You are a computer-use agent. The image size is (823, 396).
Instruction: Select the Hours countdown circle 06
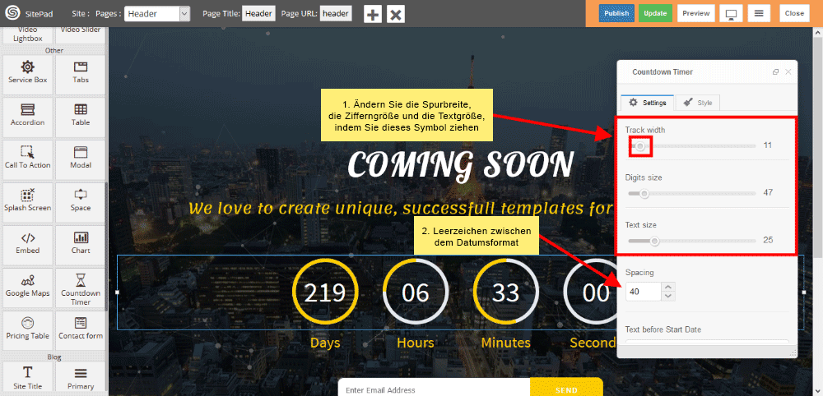click(415, 292)
